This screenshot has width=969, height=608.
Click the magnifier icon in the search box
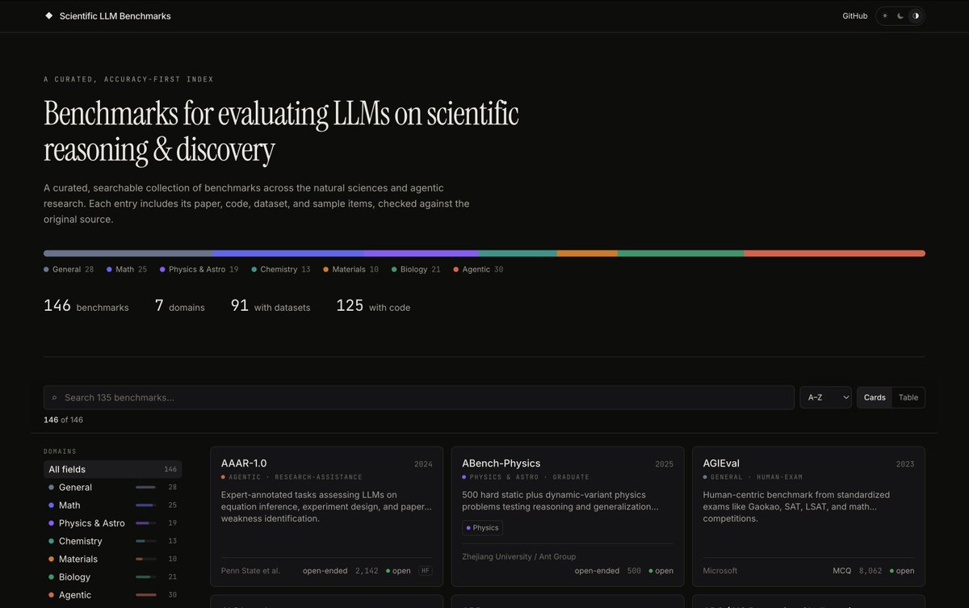pos(54,397)
